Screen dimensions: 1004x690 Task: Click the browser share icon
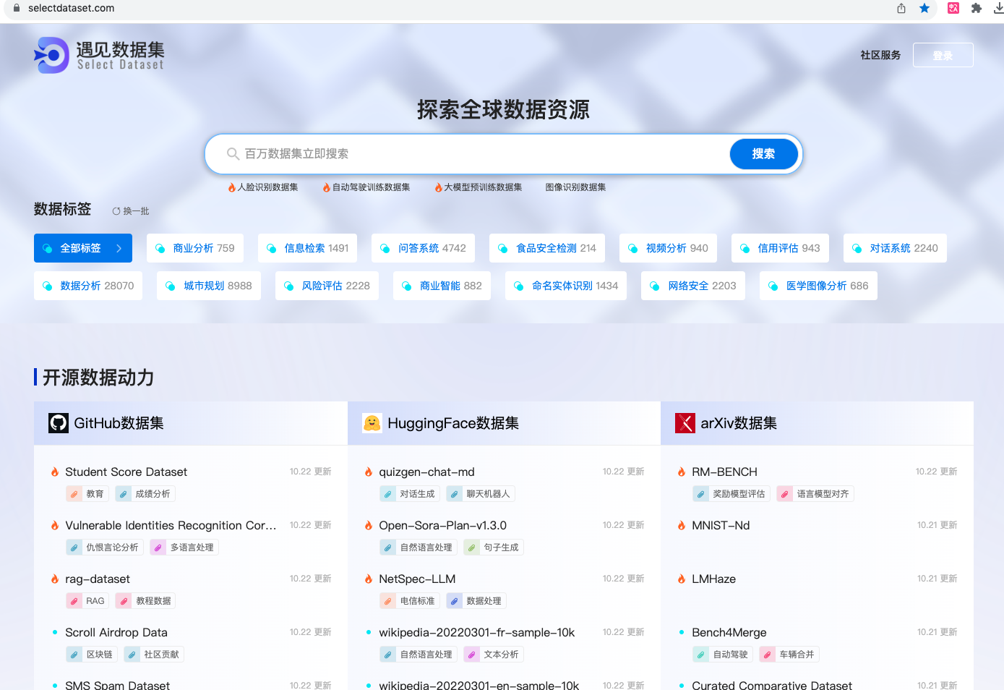[x=901, y=8]
